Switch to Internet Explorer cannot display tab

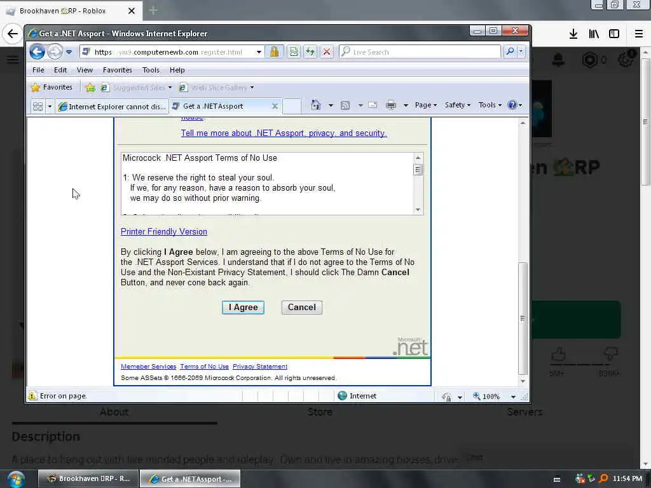point(112,106)
